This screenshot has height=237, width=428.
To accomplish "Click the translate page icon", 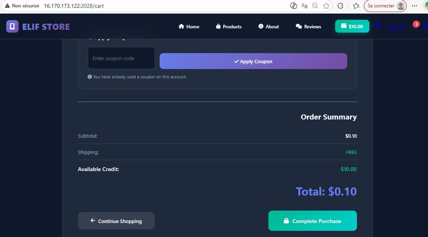I will (304, 6).
